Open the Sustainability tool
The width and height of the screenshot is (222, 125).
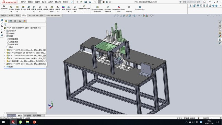pos(140,8)
